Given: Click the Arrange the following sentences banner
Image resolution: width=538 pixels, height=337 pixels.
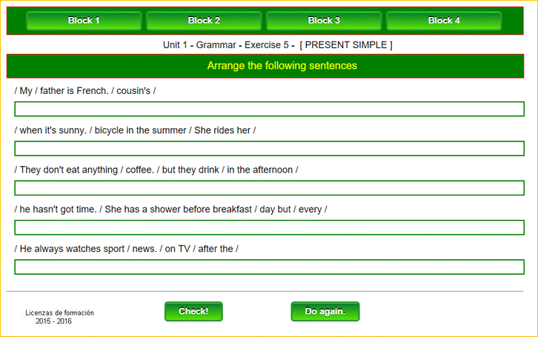Looking at the screenshot, I should pos(282,66).
